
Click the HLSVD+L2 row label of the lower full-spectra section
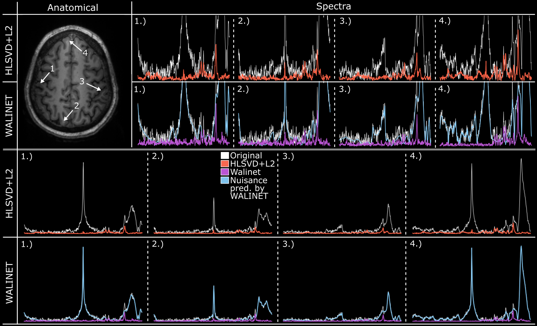click(9, 193)
